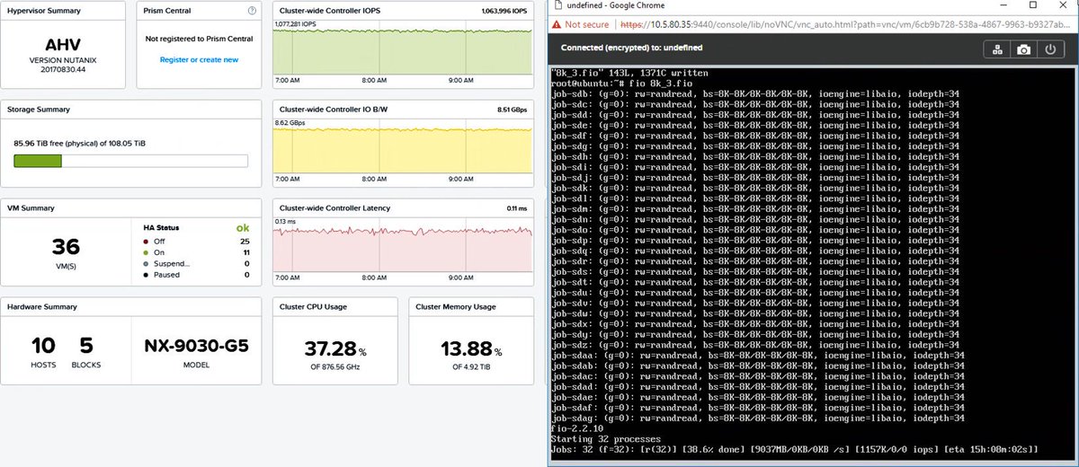Viewport: 1079px width, 467px height.
Task: Click the 1,063,996 IOPS current value
Action: (504, 12)
